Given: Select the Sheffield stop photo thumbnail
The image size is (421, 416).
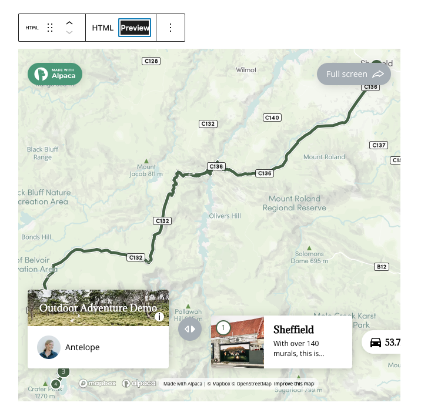Looking at the screenshot, I should click(x=238, y=342).
